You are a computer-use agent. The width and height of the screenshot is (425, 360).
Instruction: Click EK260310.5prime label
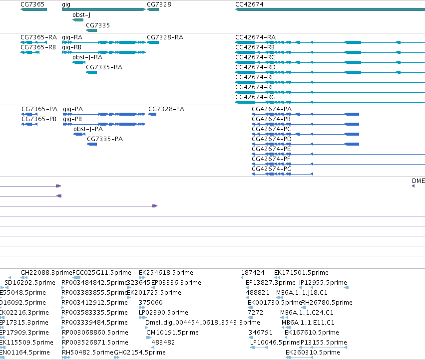313,353
